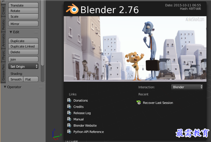211x142 pixels.
Task: Switch to the Relations tab
Action: pos(3,24)
